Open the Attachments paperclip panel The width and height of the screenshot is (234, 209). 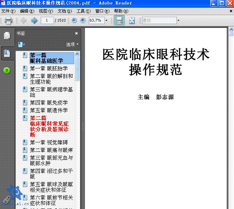coord(7,200)
